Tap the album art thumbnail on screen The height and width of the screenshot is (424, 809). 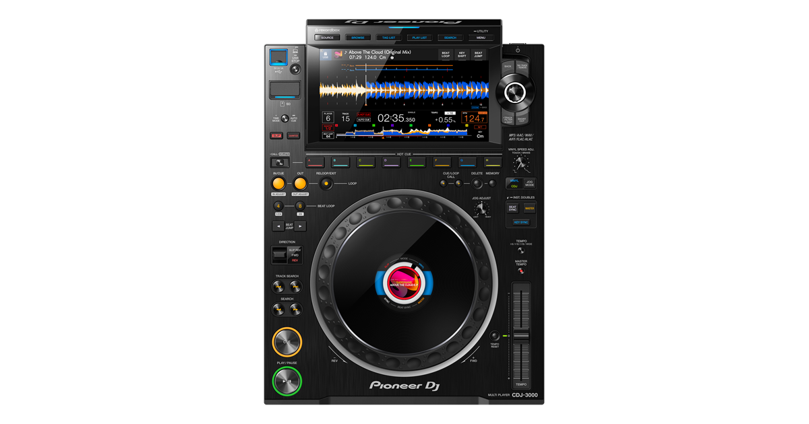pos(339,54)
